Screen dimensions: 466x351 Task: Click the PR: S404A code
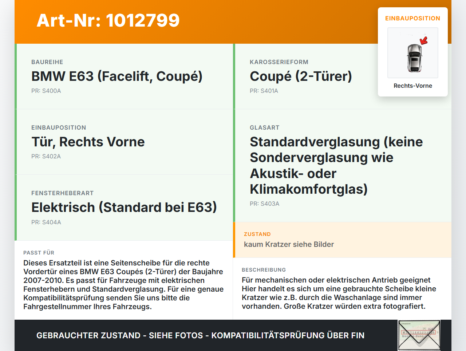click(x=46, y=222)
